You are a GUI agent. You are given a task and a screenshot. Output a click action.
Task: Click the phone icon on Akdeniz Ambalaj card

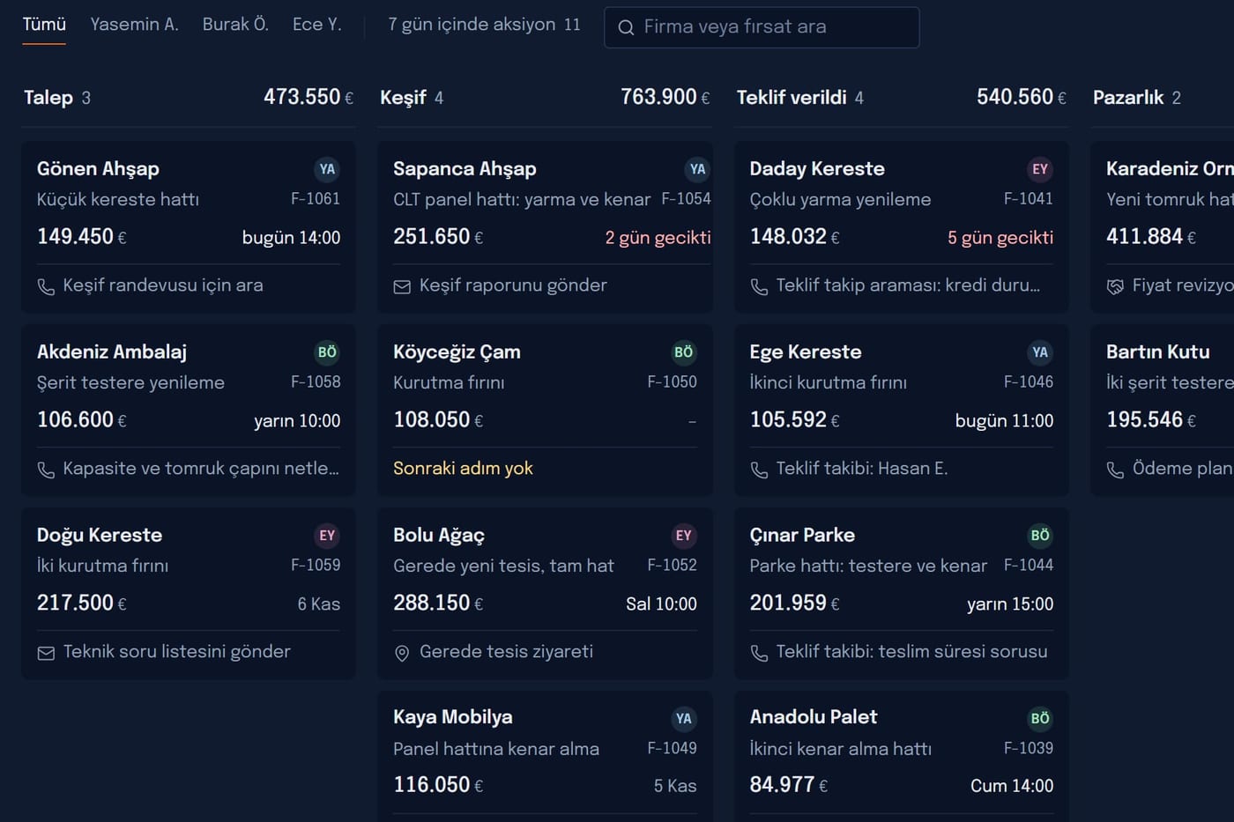[x=46, y=470]
